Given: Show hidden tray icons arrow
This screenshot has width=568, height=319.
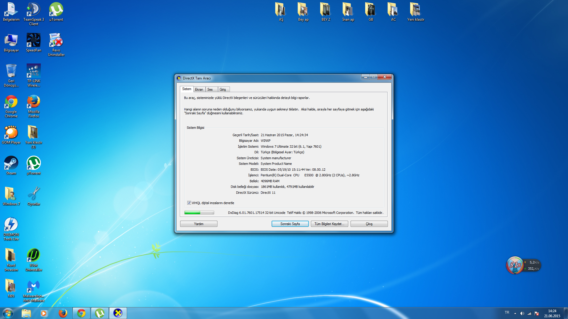Looking at the screenshot, I should click(515, 313).
